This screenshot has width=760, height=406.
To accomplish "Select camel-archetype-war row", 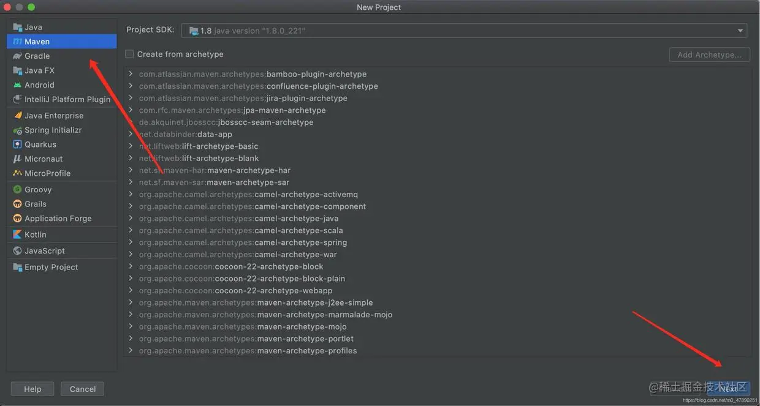I will 438,255.
